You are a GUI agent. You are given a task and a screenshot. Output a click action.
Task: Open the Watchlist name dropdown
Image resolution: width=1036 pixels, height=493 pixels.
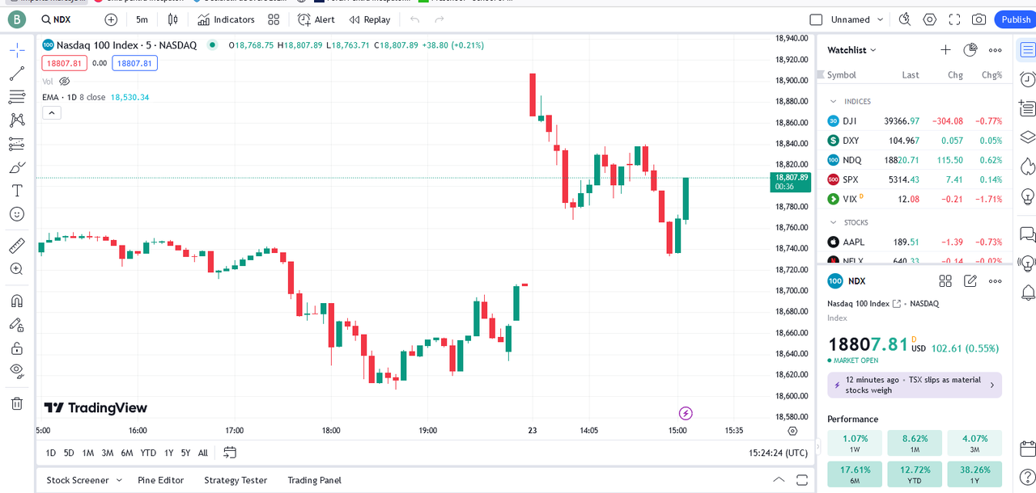851,50
